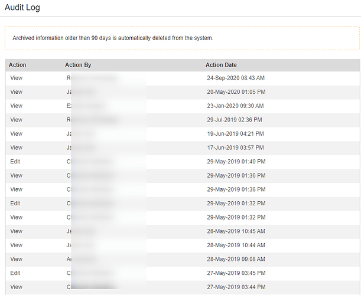The image size is (361, 295).
Task: Click Edit action in 27-May-2019 03:45 PM row
Action: click(15, 273)
